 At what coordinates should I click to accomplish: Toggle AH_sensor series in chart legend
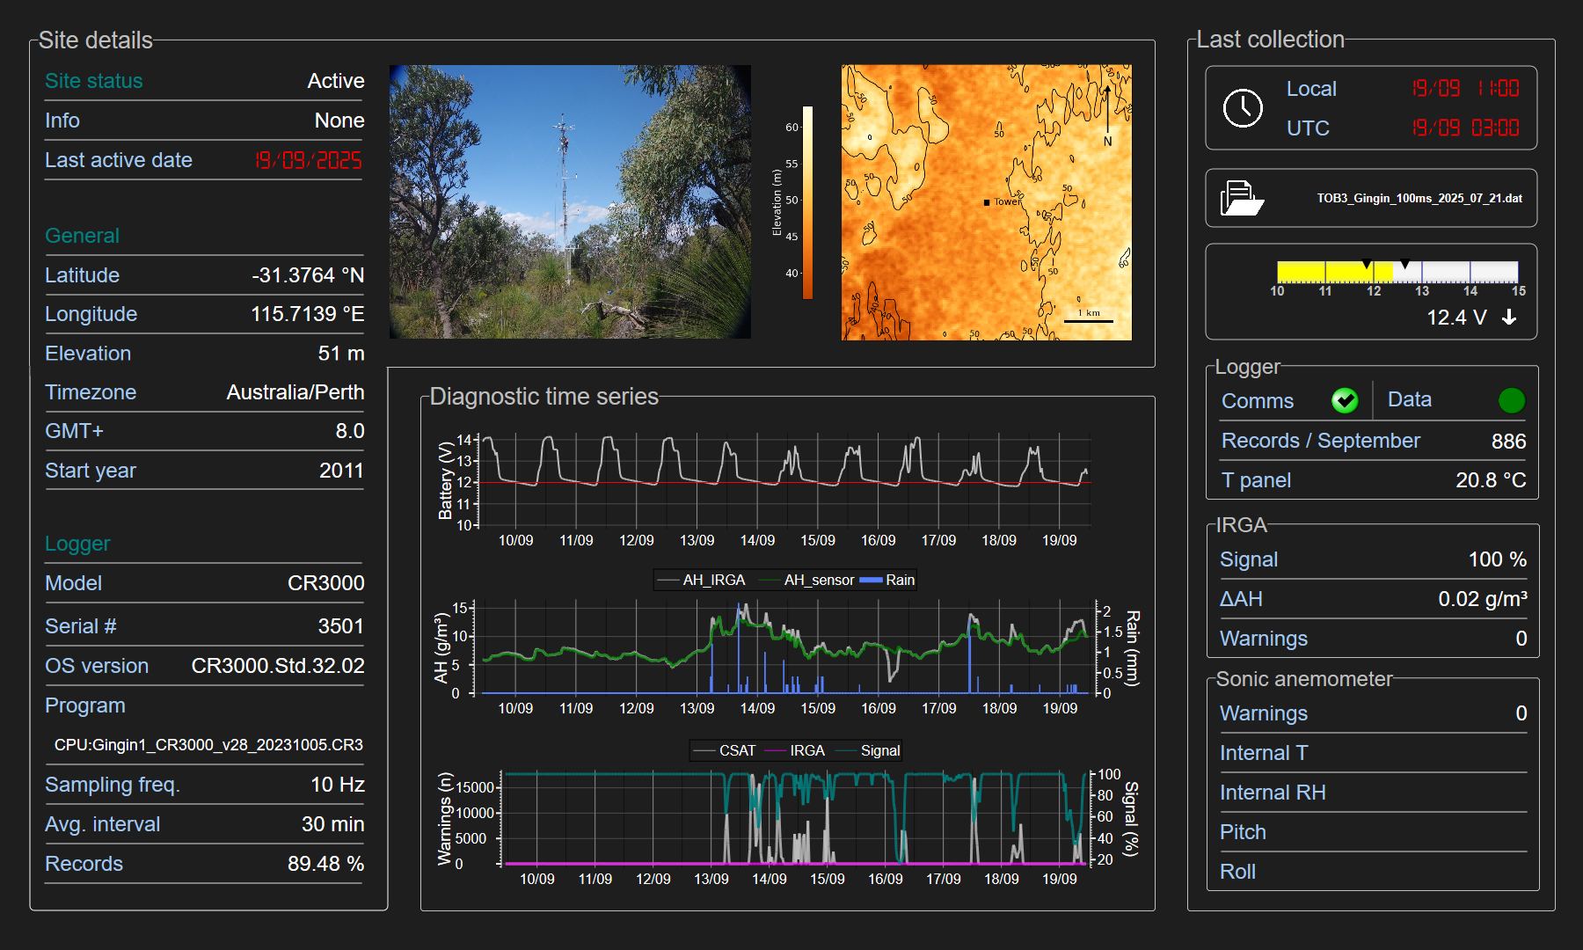pyautogui.click(x=807, y=580)
